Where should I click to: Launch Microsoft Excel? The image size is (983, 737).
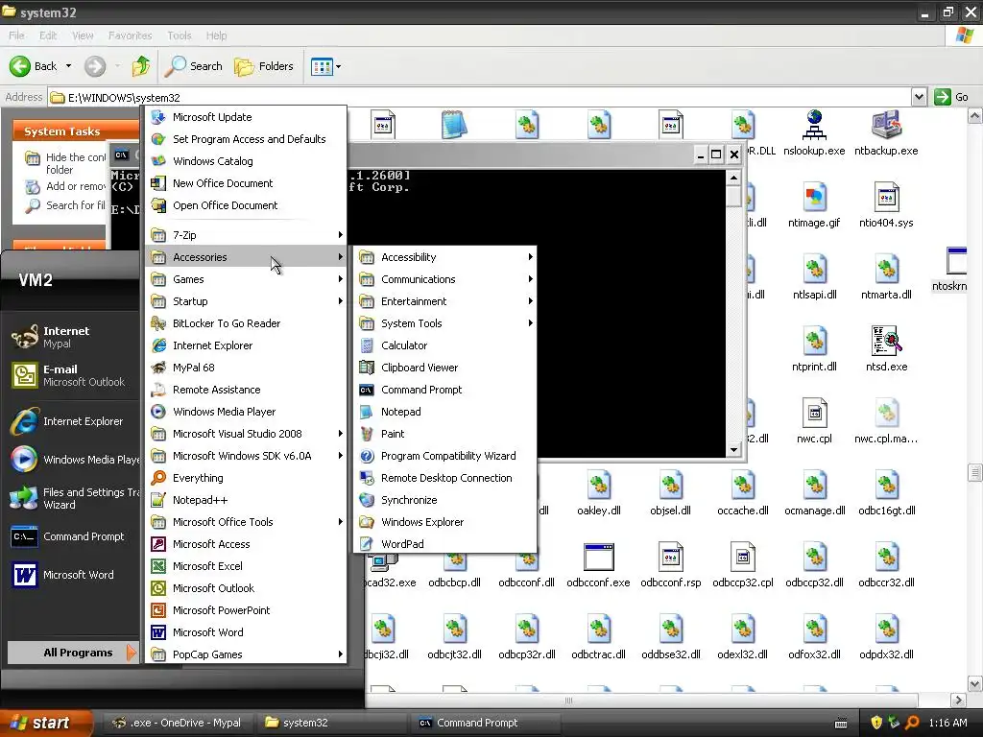[246, 566]
